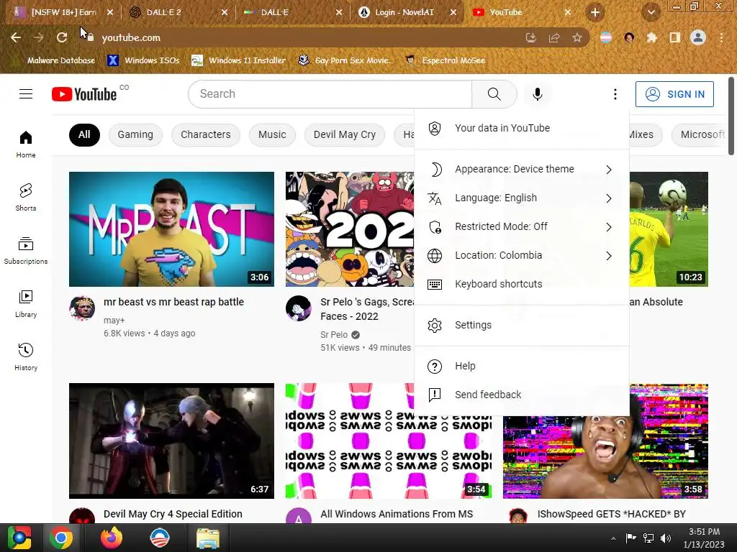The width and height of the screenshot is (737, 552).
Task: Filter by Music chip
Action: click(272, 134)
